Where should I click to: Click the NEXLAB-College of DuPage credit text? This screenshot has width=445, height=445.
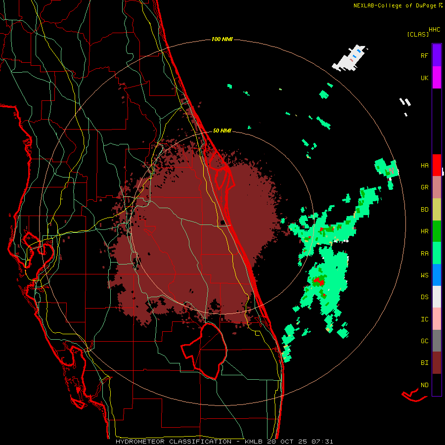[395, 5]
